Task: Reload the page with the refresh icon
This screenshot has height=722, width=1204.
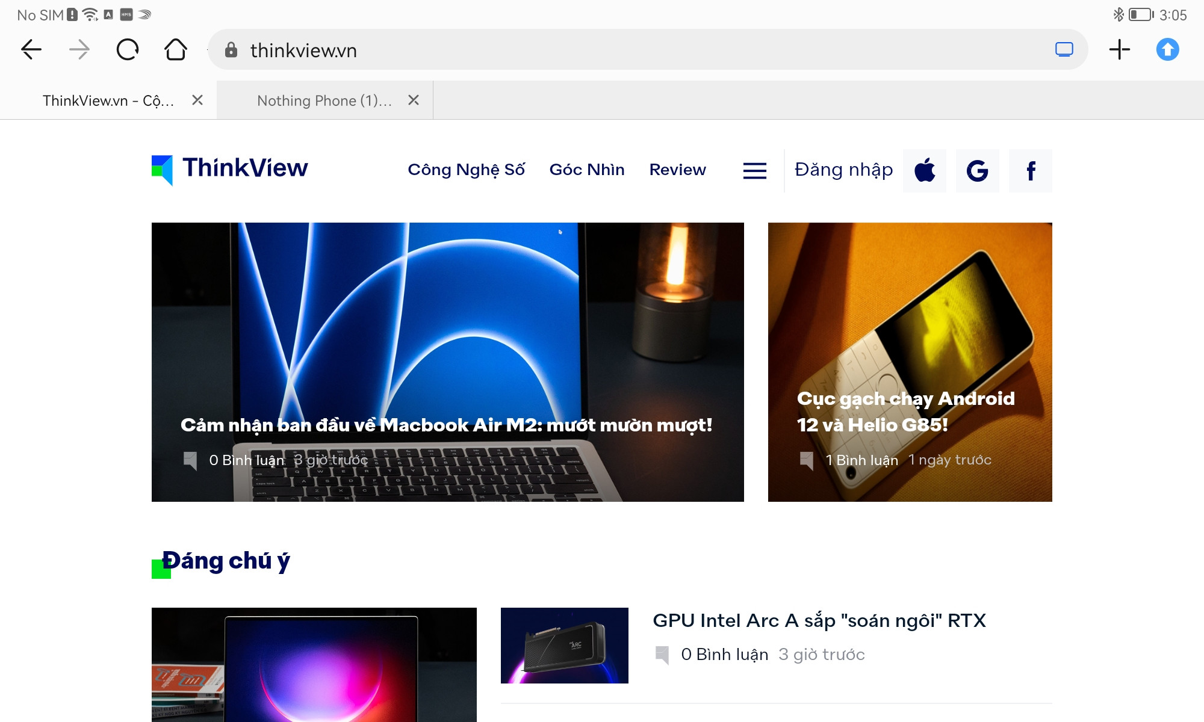Action: (128, 49)
